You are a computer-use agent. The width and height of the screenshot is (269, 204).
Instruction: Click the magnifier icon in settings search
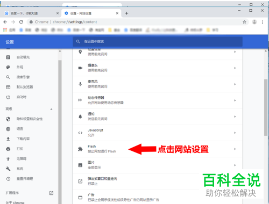pos(78,41)
